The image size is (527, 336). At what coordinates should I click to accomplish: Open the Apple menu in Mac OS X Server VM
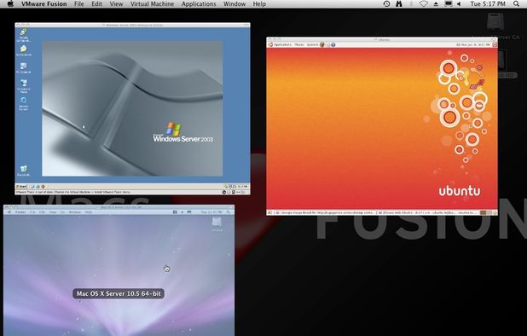click(x=9, y=212)
